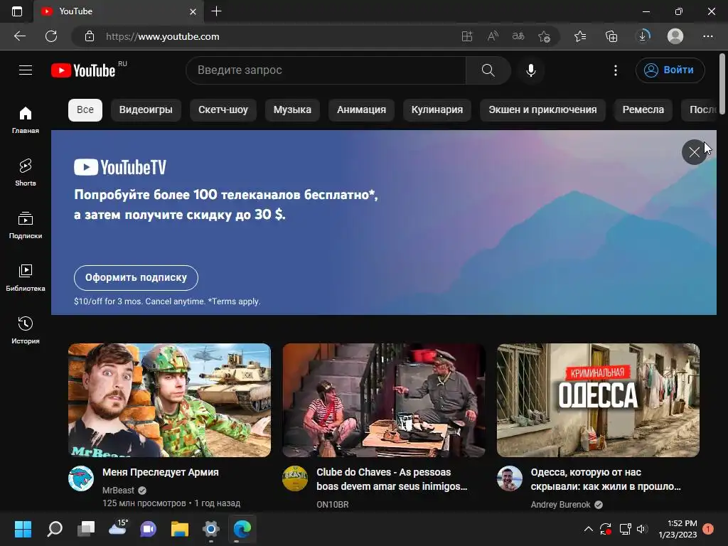The height and width of the screenshot is (546, 728).
Task: Open Collections in Edge
Action: point(611,36)
